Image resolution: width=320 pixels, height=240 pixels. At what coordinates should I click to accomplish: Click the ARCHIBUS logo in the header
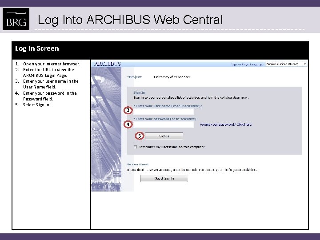click(x=108, y=64)
